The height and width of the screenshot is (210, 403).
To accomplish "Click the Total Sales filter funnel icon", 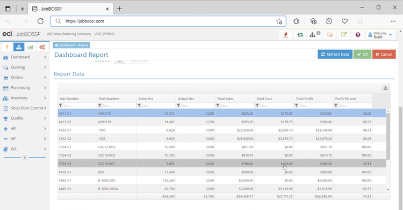I will 218,106.
